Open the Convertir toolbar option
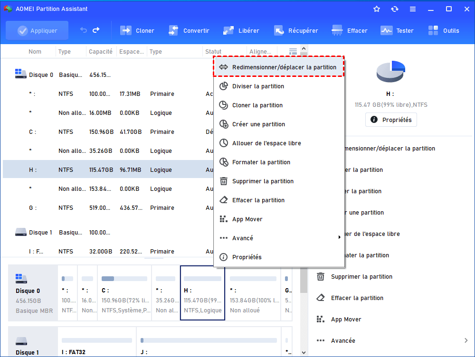475x357 pixels. [189, 30]
